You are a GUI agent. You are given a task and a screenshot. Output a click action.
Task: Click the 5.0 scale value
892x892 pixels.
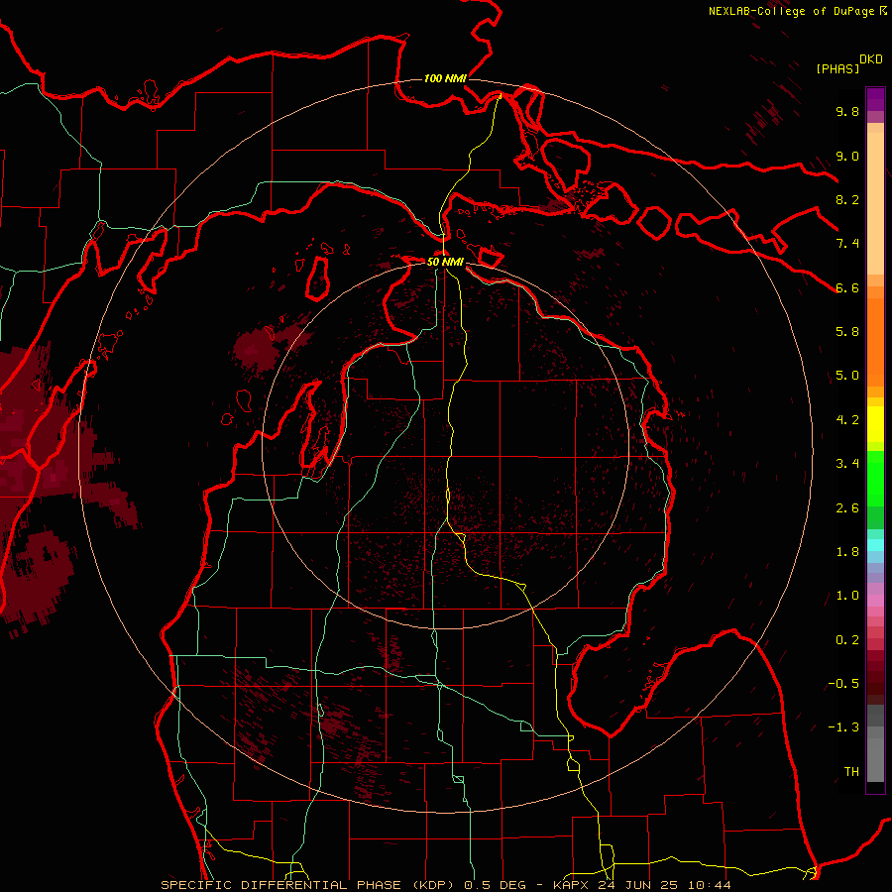point(847,376)
